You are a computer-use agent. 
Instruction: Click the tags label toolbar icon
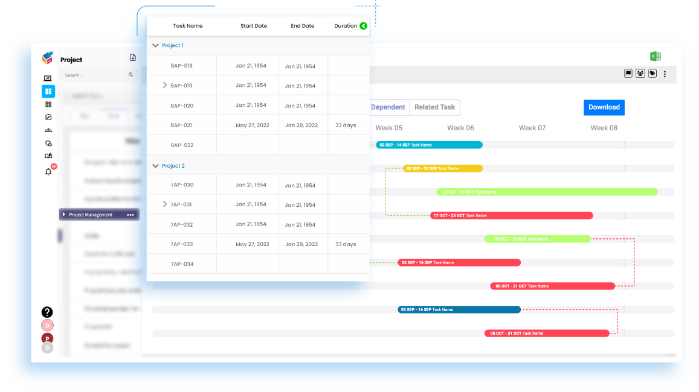[652, 74]
